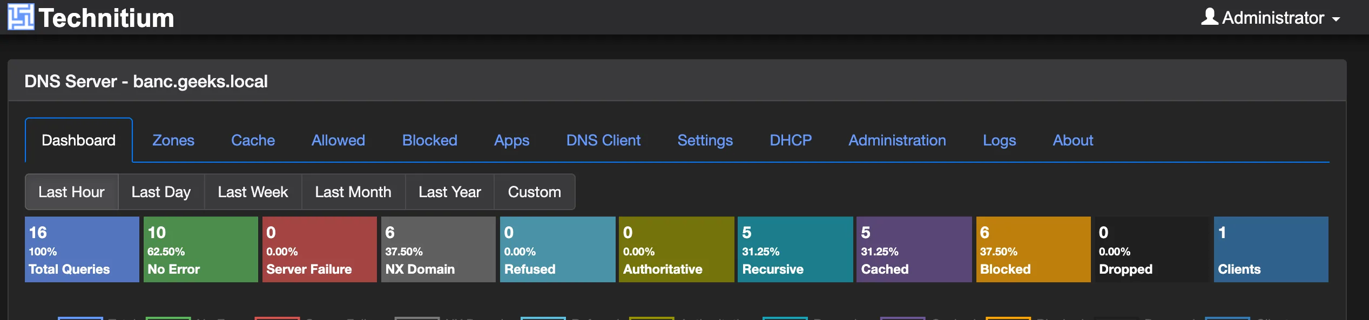
Task: Click the Technitium brand name
Action: pos(106,18)
